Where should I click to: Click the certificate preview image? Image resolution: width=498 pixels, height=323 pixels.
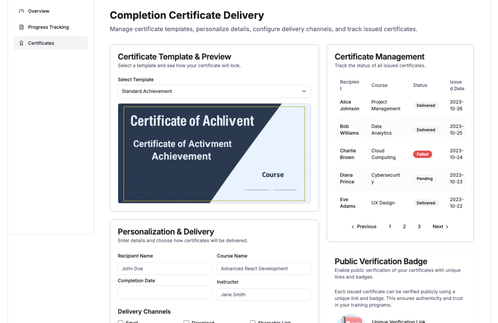tap(214, 153)
